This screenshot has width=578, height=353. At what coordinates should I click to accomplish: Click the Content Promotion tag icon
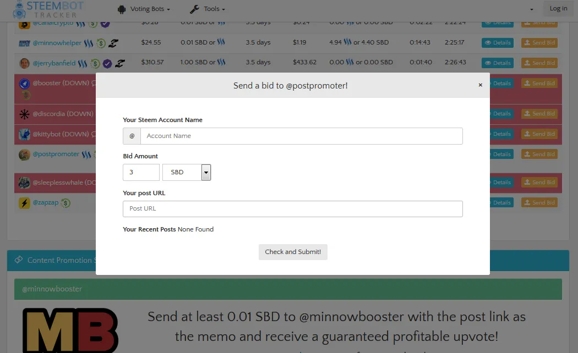(x=18, y=260)
